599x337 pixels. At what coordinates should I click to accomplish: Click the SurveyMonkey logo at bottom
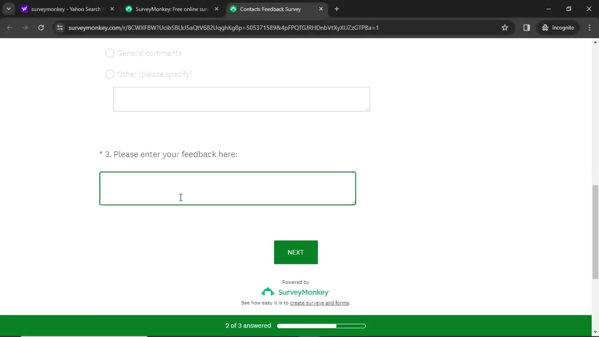296,292
